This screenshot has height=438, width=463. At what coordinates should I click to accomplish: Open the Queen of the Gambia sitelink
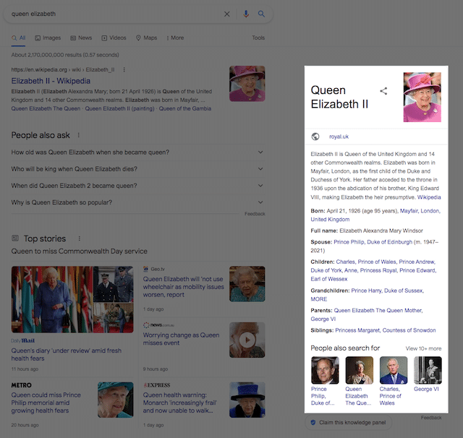(x=185, y=108)
